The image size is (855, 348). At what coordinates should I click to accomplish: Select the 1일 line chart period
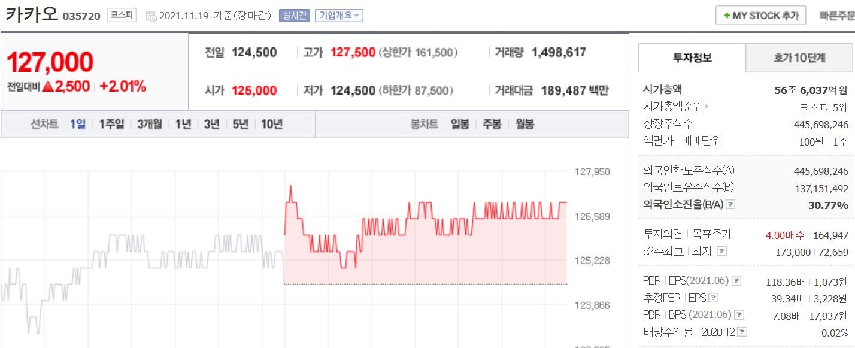click(78, 125)
